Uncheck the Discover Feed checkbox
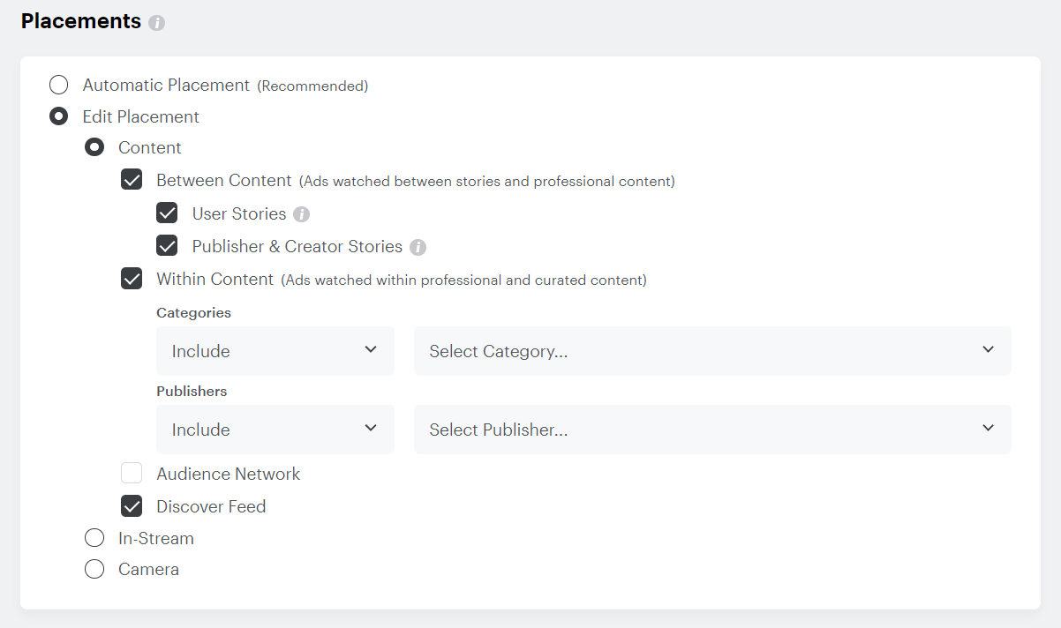The width and height of the screenshot is (1061, 628). 132,506
